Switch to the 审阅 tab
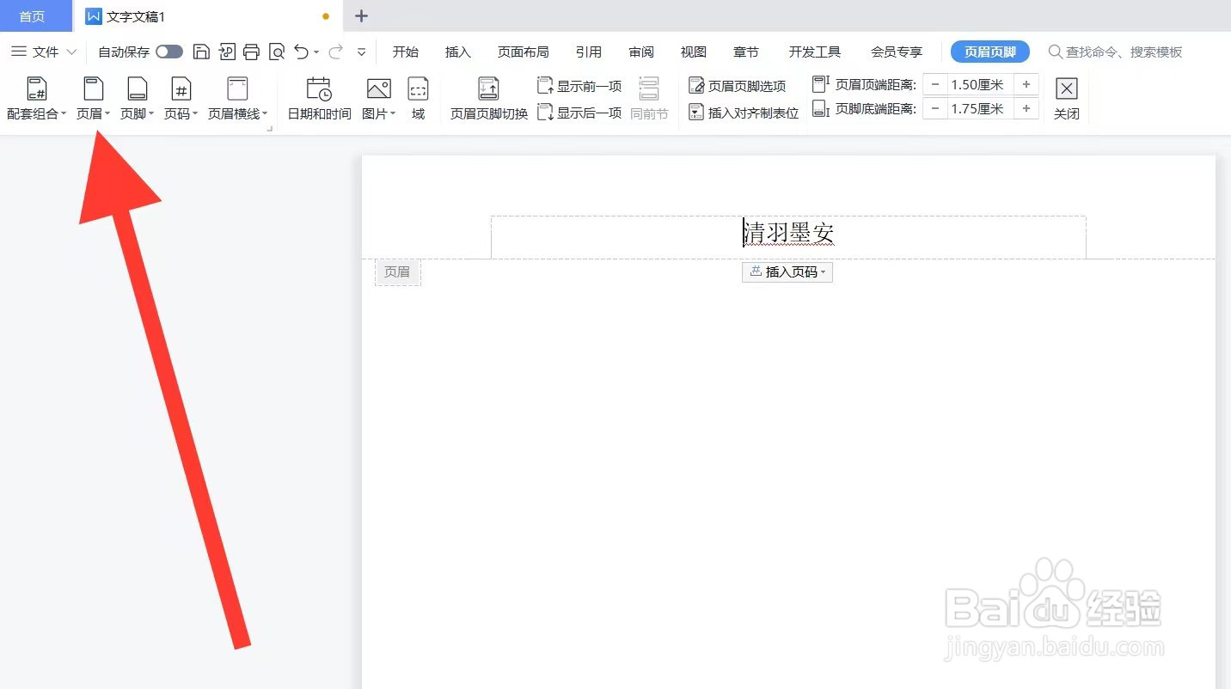Viewport: 1231px width, 689px height. [x=641, y=52]
